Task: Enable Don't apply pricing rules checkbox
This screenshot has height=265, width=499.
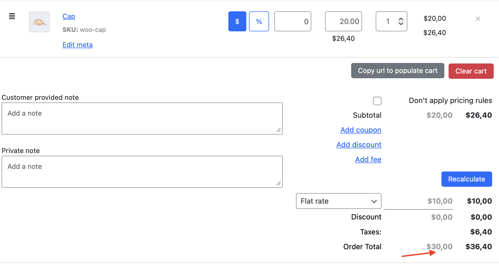Action: pos(377,101)
